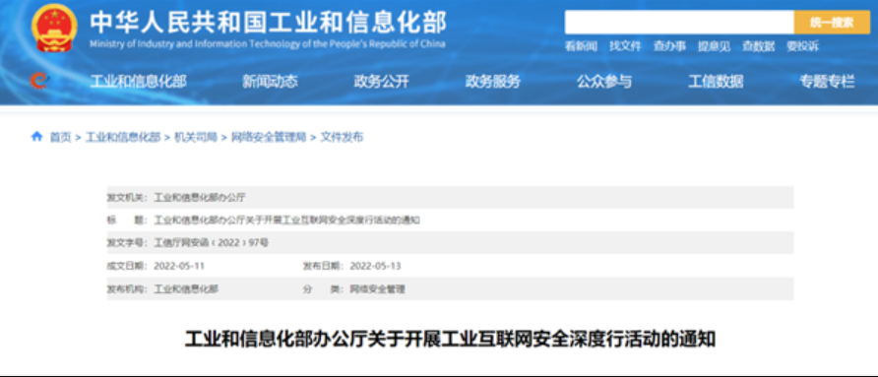Image resolution: width=878 pixels, height=377 pixels.
Task: Select 新闻动态 navigation menu item
Action: [270, 82]
